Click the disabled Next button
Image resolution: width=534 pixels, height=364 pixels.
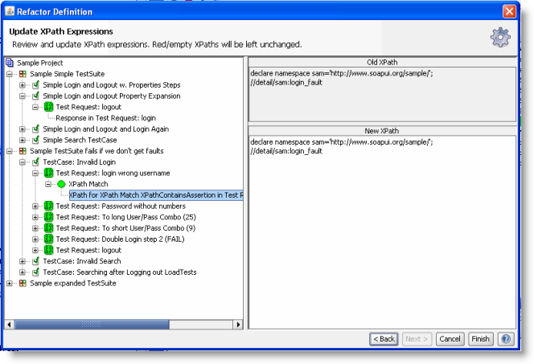(417, 339)
